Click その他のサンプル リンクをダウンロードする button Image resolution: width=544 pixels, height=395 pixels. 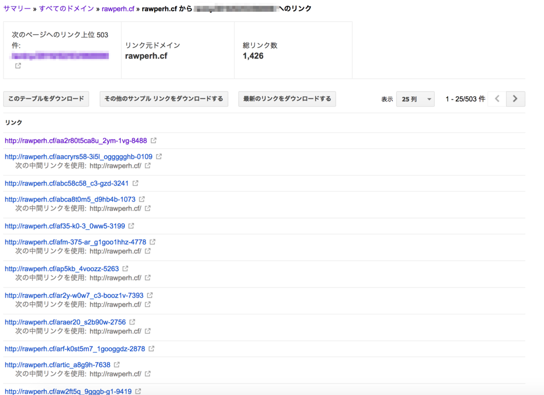(164, 99)
